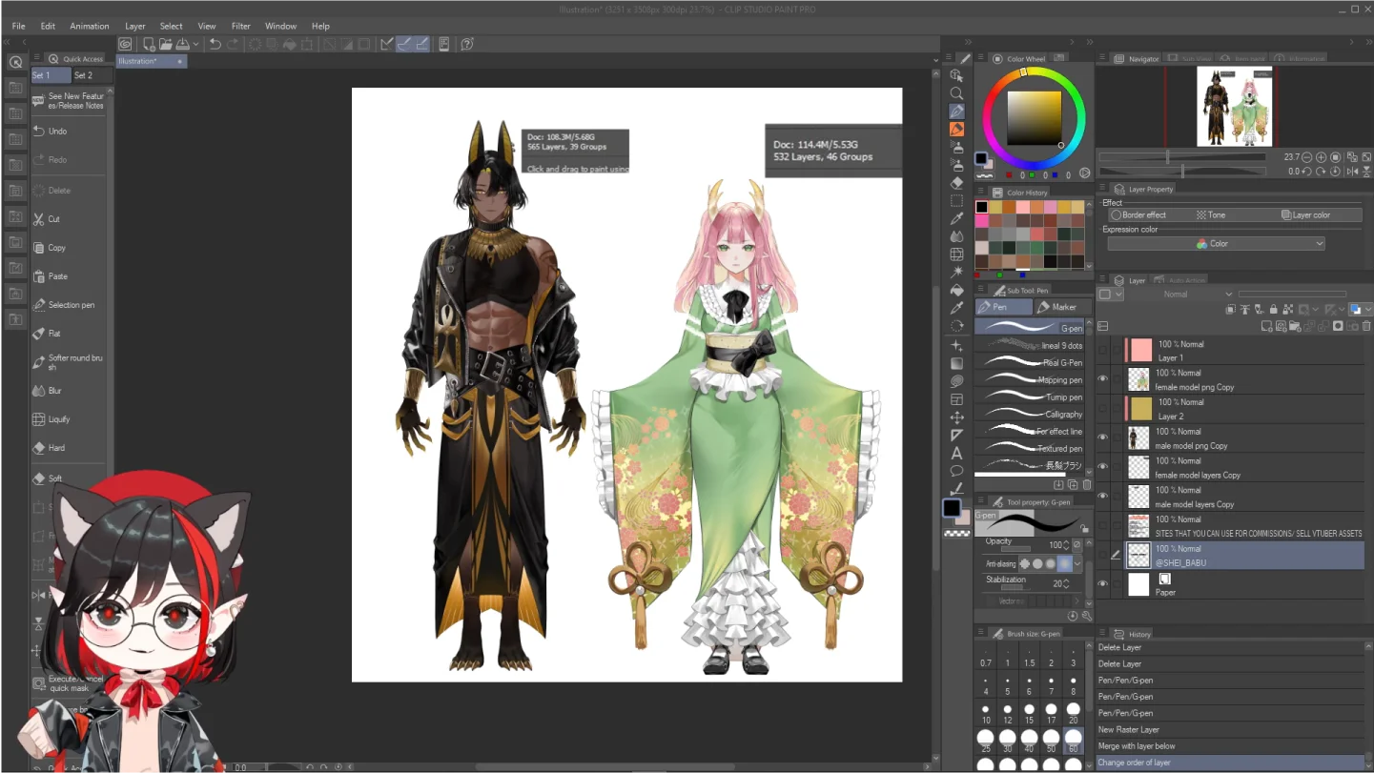Viewport: 1374px width, 773px height.
Task: Click the Navigator canvas thumbnail
Action: click(x=1235, y=106)
